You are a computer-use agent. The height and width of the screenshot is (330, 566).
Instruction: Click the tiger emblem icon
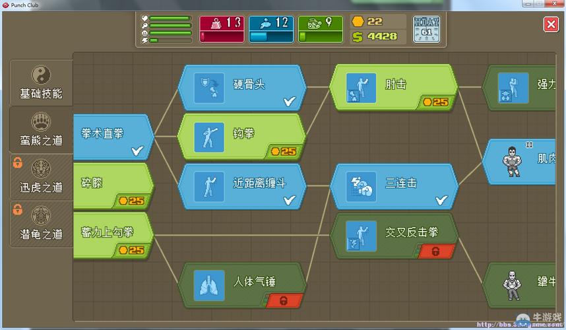[41, 168]
